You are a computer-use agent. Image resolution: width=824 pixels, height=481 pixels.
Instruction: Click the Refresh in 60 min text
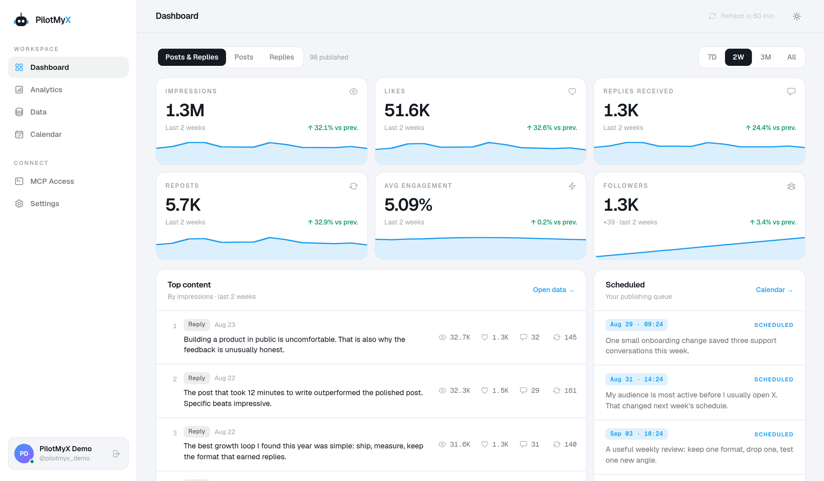click(747, 16)
